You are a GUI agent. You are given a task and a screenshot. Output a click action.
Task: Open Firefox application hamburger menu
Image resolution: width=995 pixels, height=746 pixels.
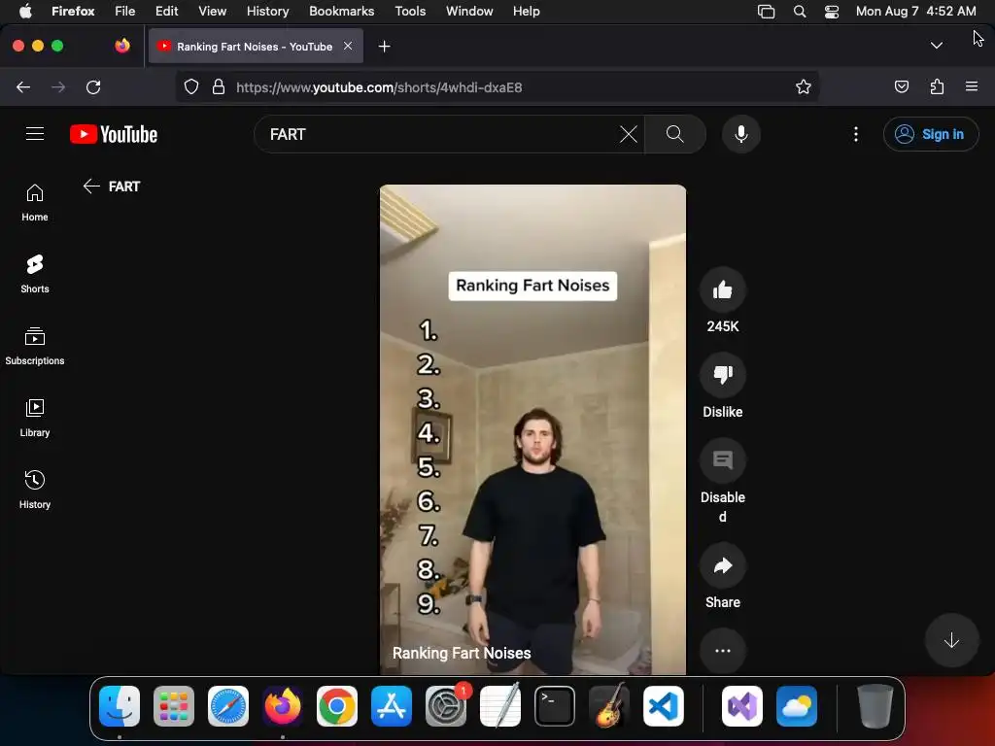(971, 86)
